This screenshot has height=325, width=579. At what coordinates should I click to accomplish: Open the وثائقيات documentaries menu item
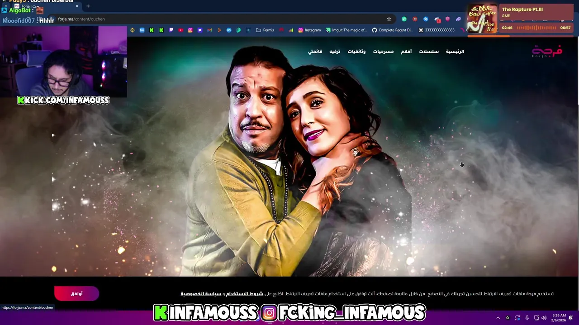click(x=356, y=51)
